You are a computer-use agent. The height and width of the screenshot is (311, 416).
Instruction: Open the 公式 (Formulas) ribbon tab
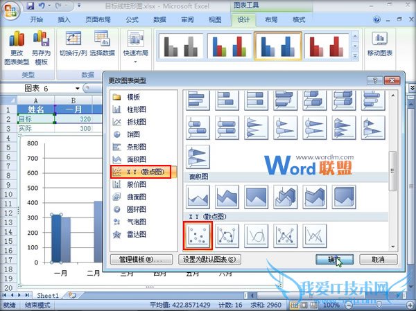click(132, 19)
